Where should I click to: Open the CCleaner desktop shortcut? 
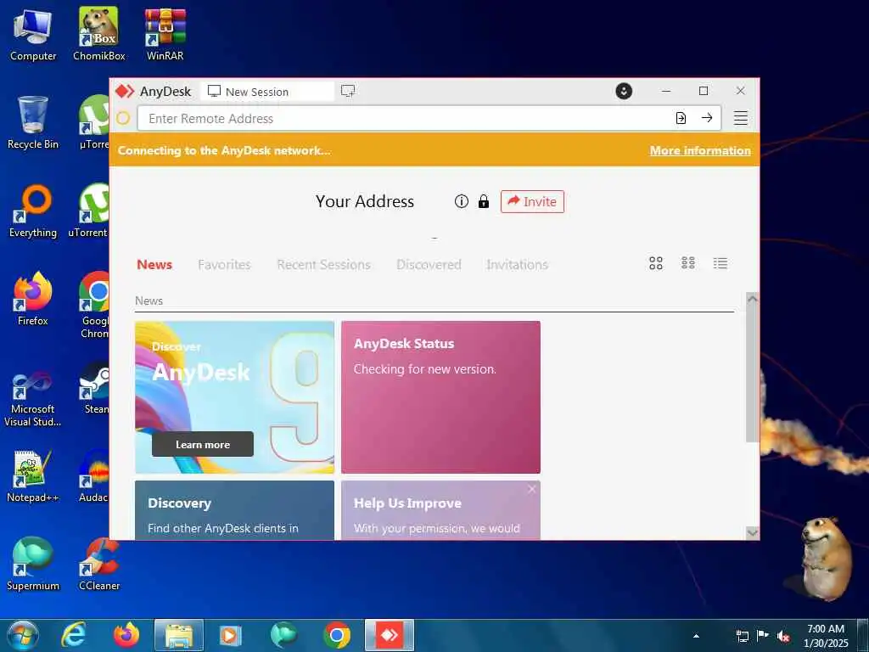(99, 564)
